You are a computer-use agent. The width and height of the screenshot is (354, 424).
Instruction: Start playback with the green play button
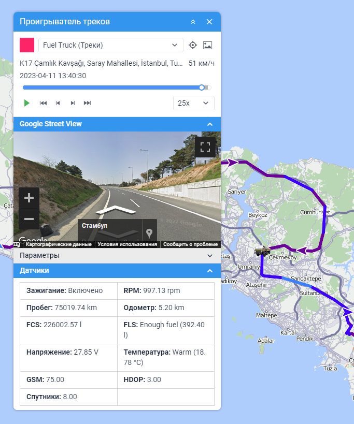pos(26,103)
